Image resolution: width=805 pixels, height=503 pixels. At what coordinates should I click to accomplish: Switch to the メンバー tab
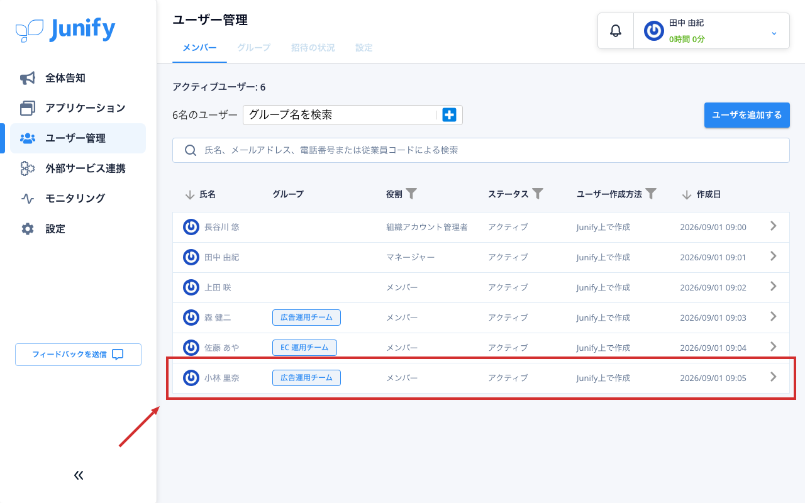click(199, 48)
